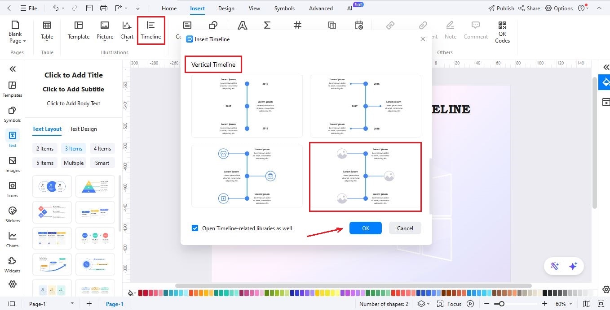Open the File menu
The image size is (610, 310).
point(29,8)
